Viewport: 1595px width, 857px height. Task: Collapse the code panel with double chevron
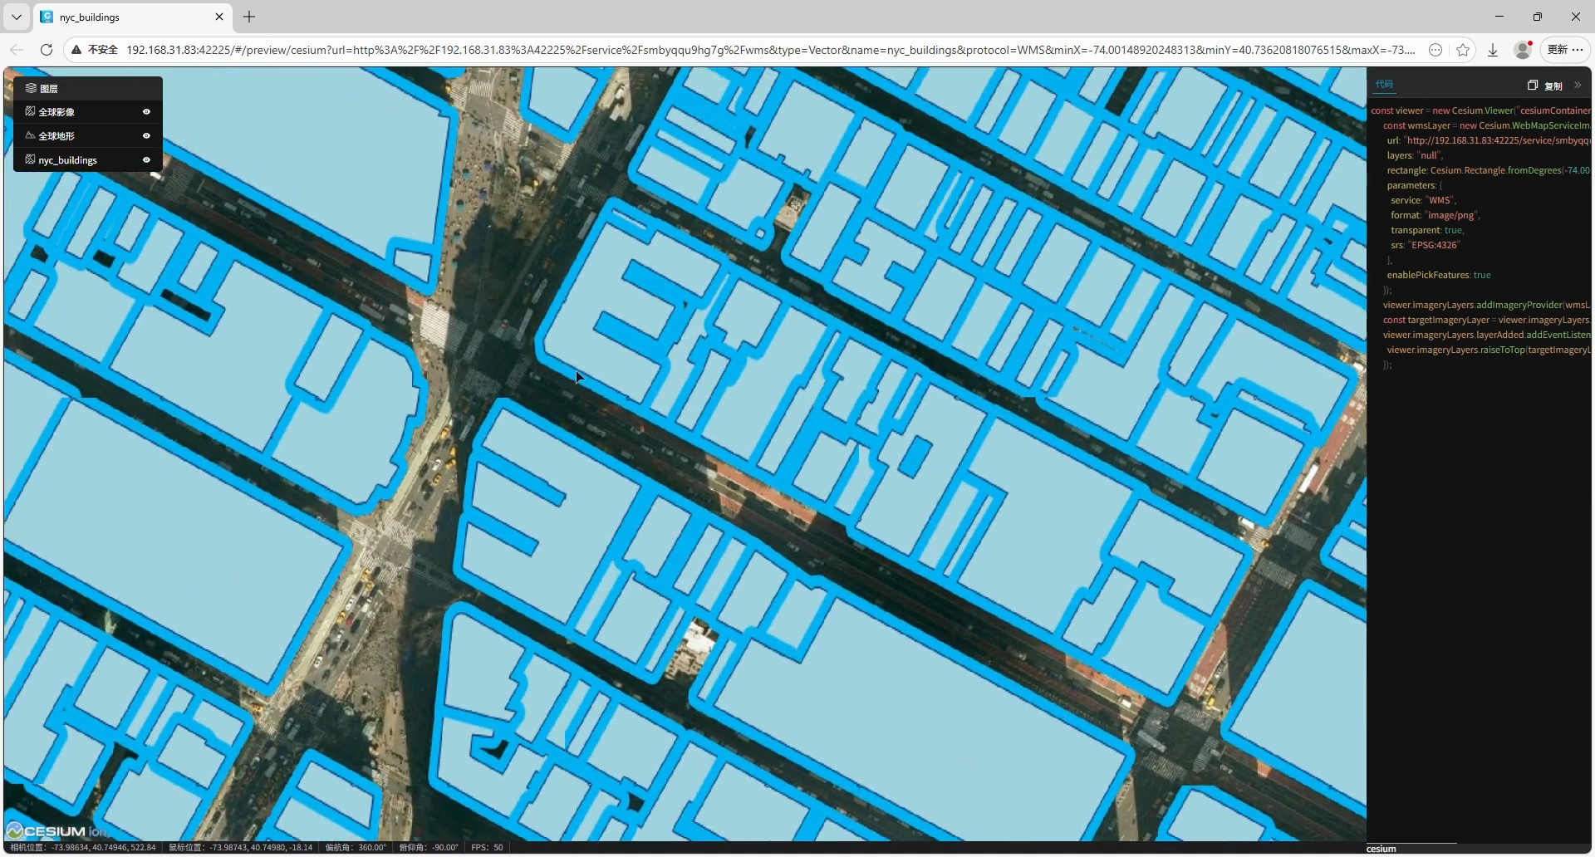[1578, 85]
